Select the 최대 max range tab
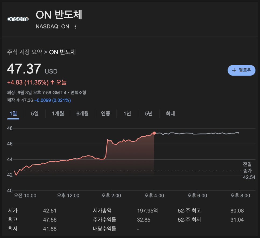This screenshot has height=238, width=260. coord(170,113)
